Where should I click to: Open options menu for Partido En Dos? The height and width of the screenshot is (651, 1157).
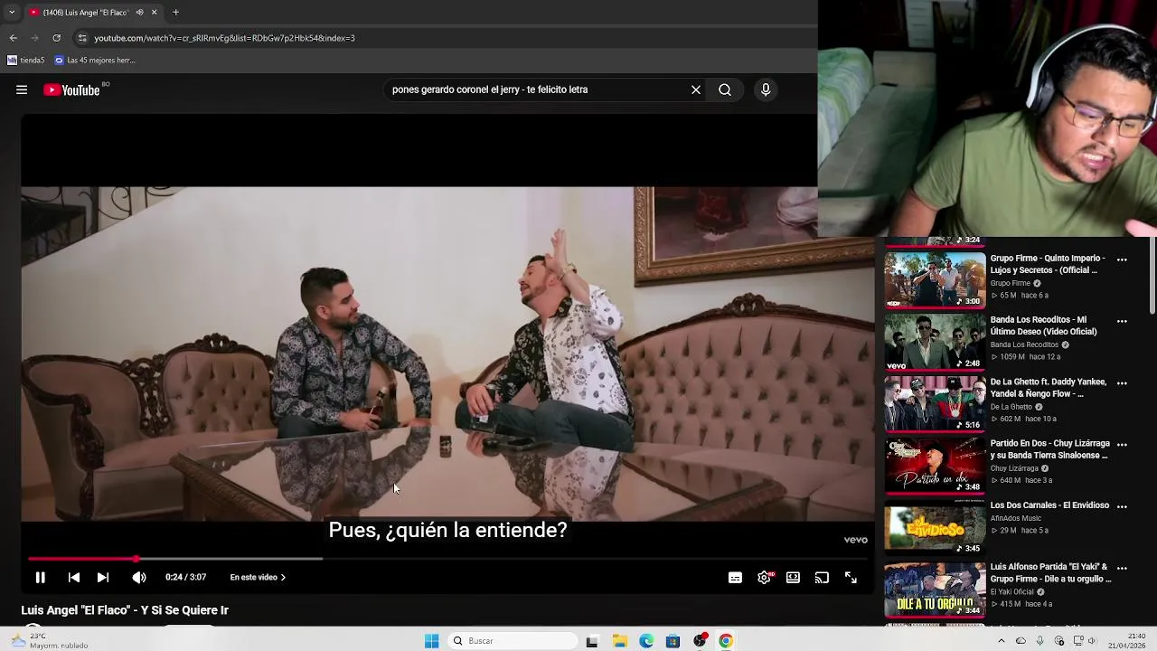(1122, 445)
